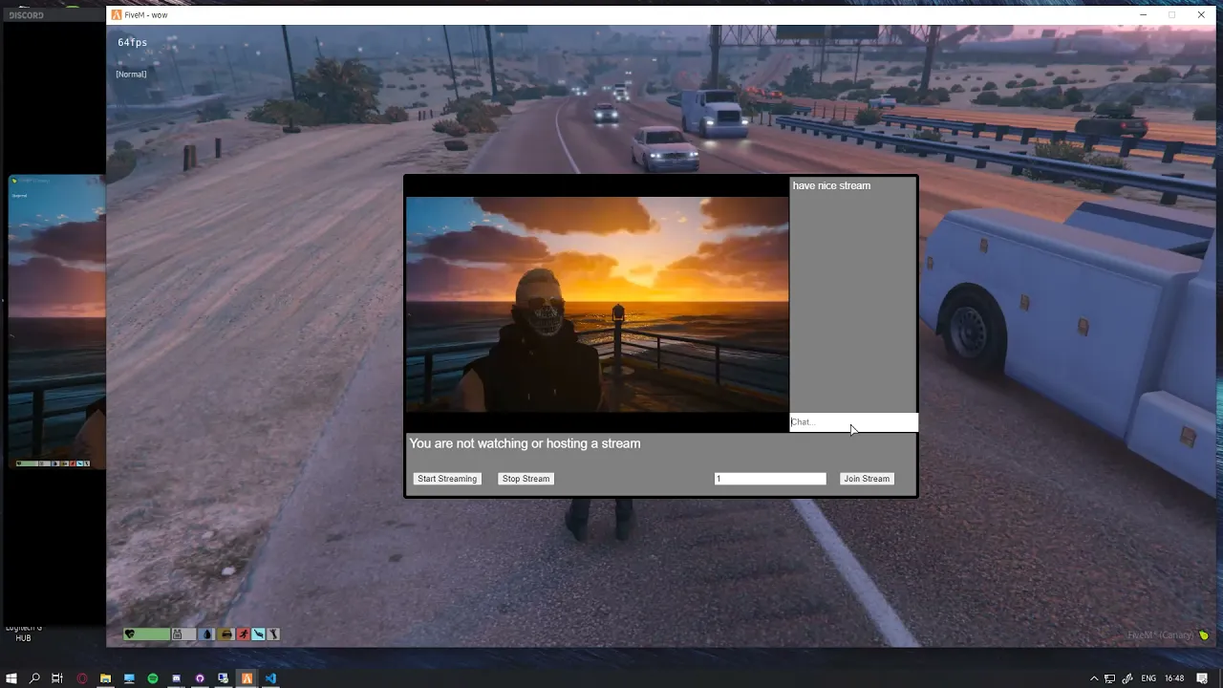Open the Windows Start menu

(11, 678)
